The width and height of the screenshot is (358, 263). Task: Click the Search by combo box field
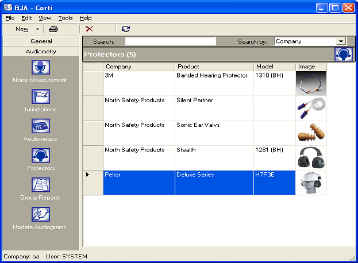310,41
